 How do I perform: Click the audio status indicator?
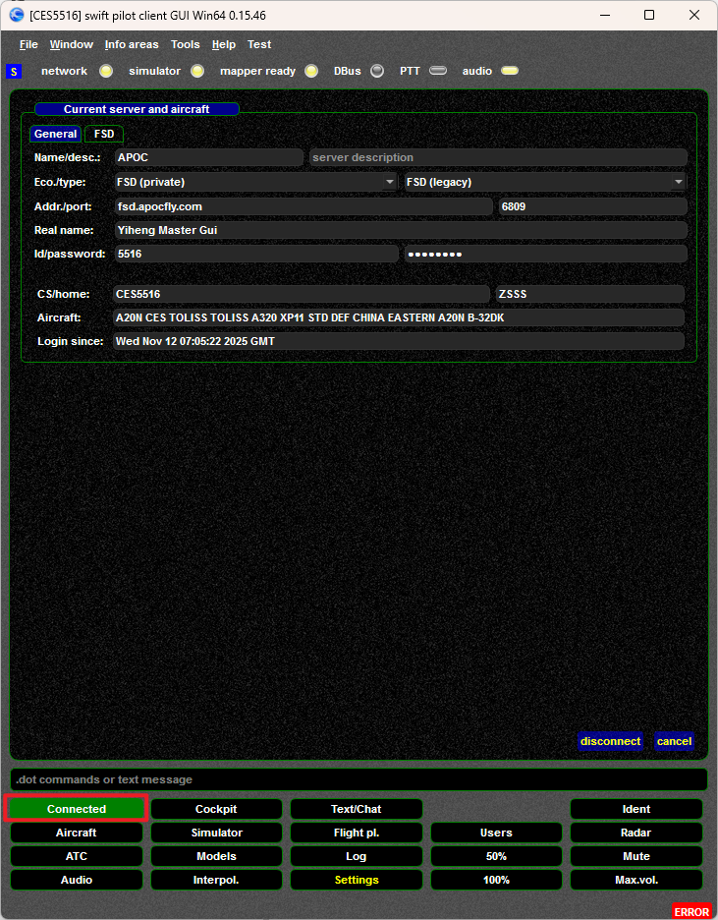[x=510, y=71]
